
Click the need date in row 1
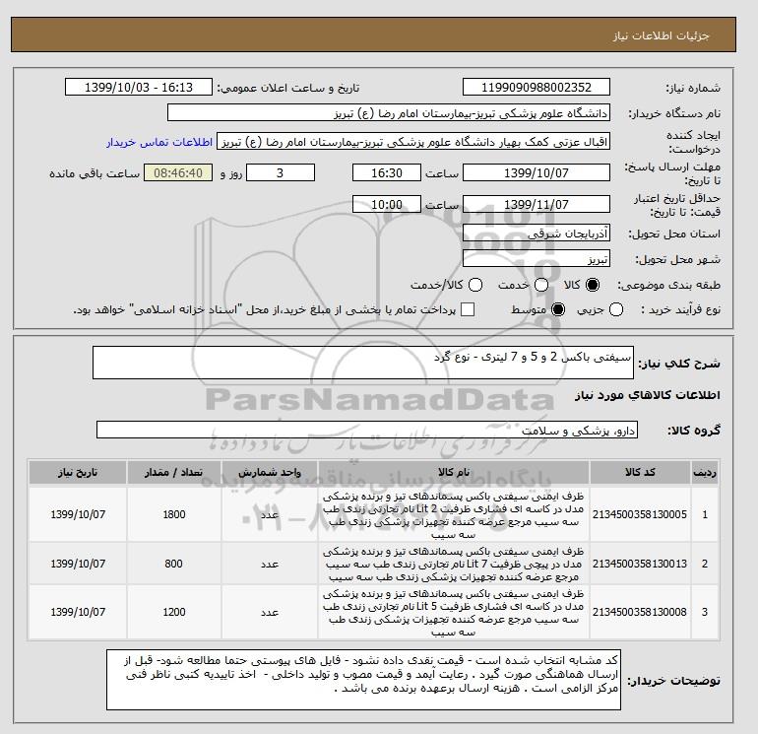(x=78, y=514)
